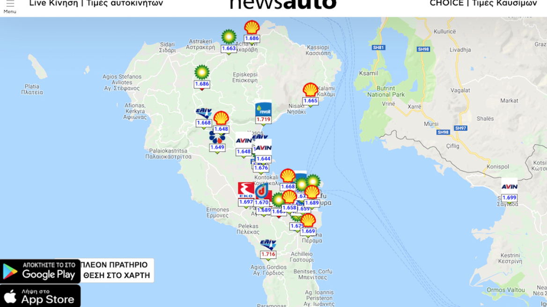Viewport: 547px width, 307px height.
Task: Select the Elin station marker priced 1.716
Action: coord(268,244)
